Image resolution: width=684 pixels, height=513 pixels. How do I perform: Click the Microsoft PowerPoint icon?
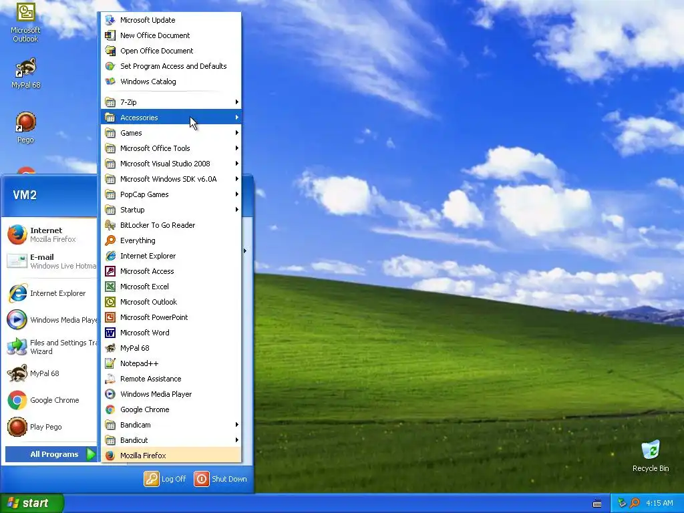coord(110,317)
